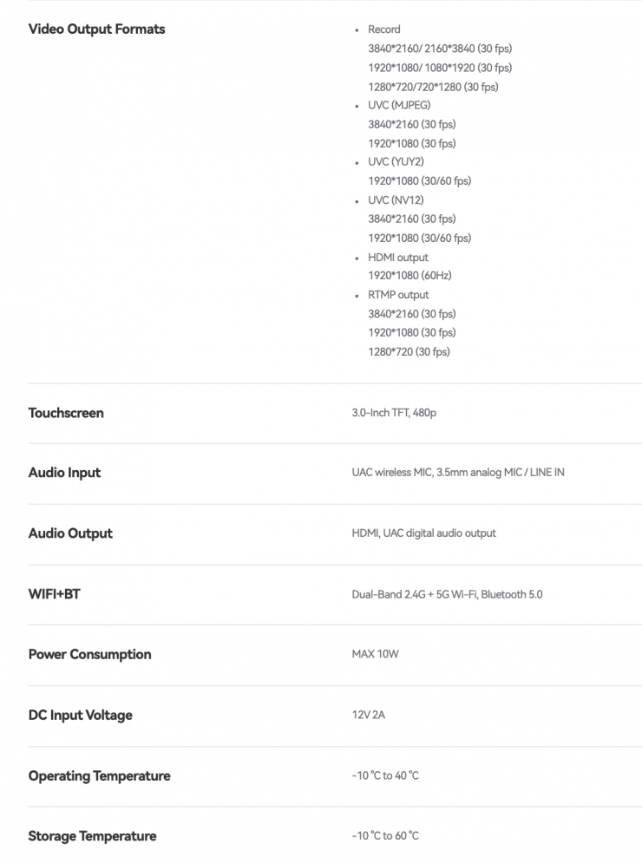Click the DC Input Voltage label

point(80,716)
